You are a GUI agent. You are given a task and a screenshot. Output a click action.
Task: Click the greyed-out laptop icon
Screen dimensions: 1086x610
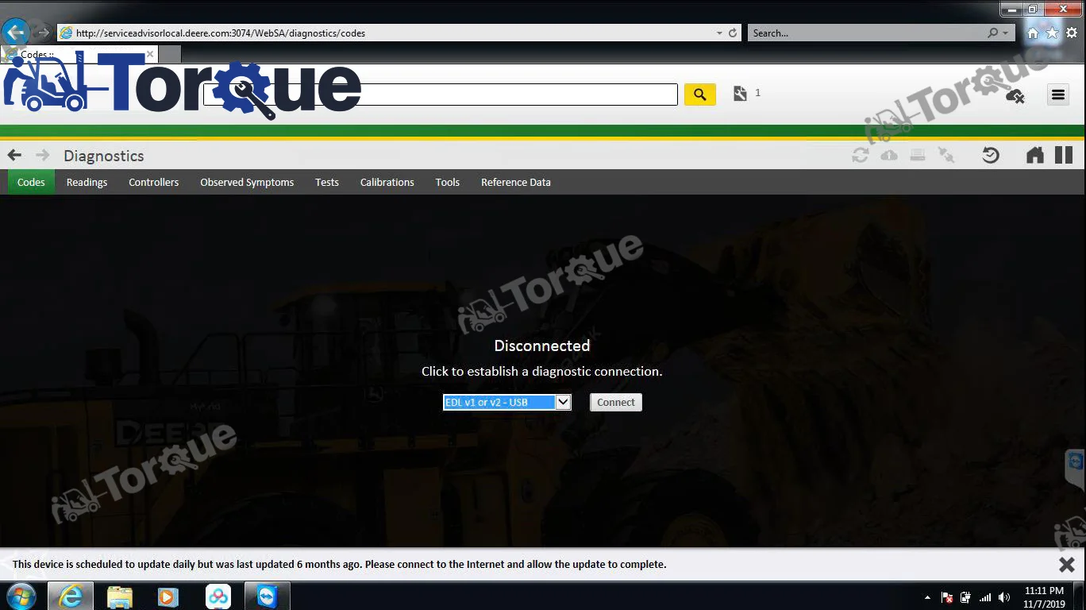[918, 155]
